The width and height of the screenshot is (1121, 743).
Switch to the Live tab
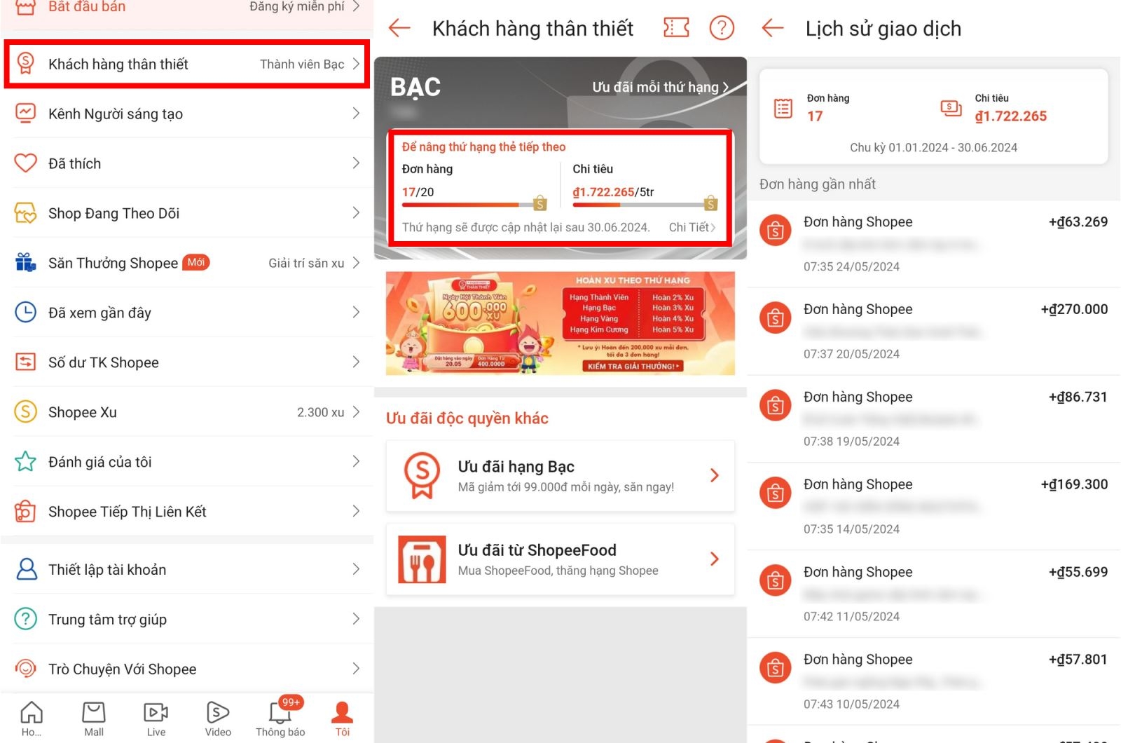tap(156, 718)
